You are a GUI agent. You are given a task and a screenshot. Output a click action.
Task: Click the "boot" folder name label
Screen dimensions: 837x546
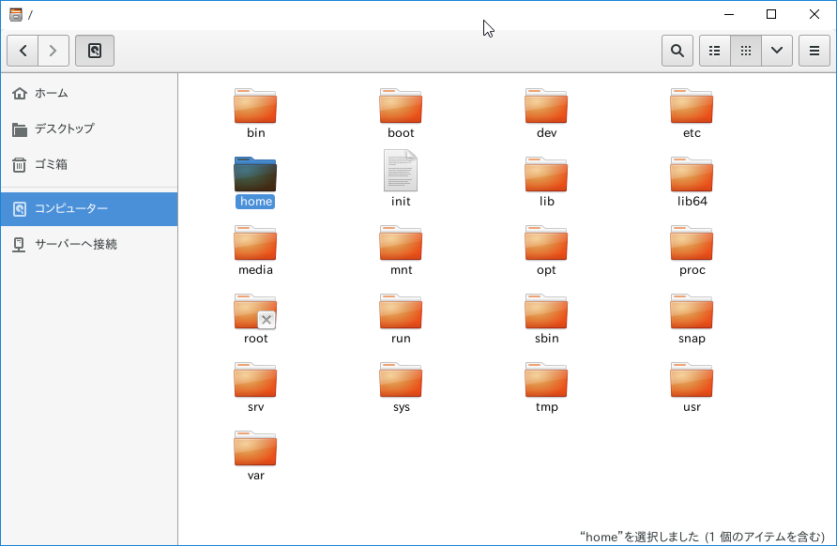coord(401,133)
